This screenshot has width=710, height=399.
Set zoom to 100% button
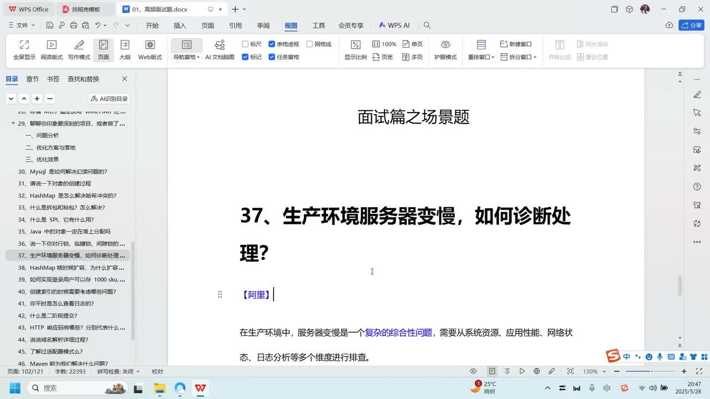384,44
